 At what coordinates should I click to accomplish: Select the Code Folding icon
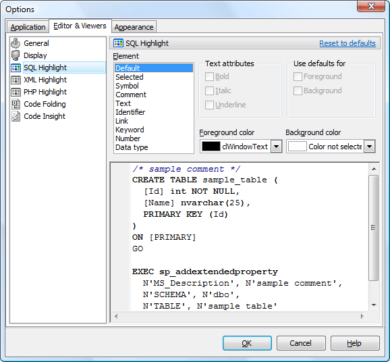pyautogui.click(x=16, y=104)
